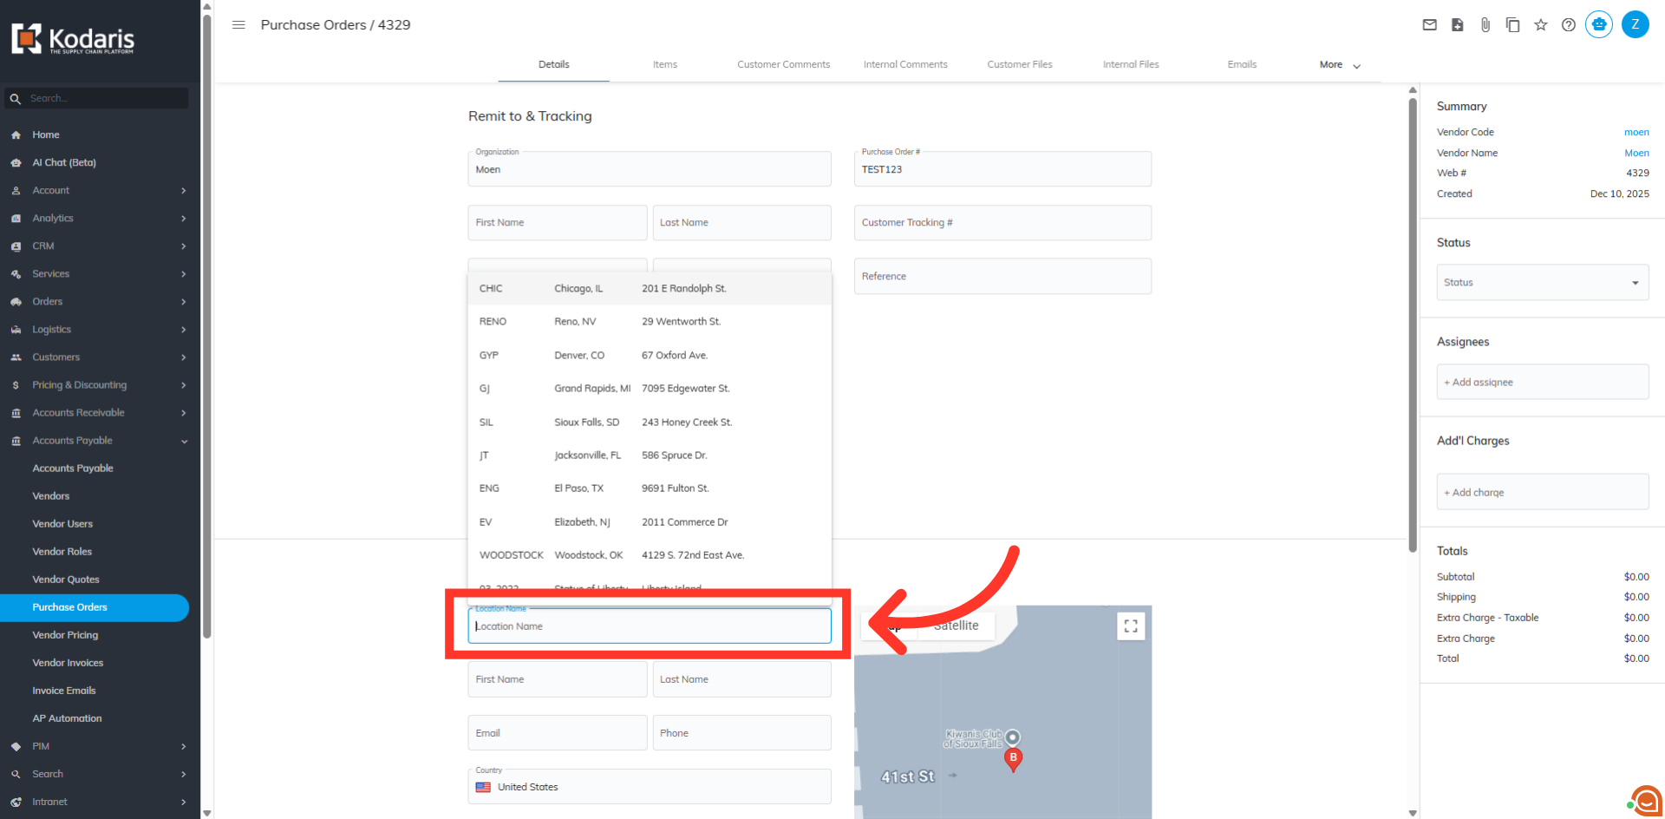
Task: Select WOODSTOCK location option
Action: 650,555
